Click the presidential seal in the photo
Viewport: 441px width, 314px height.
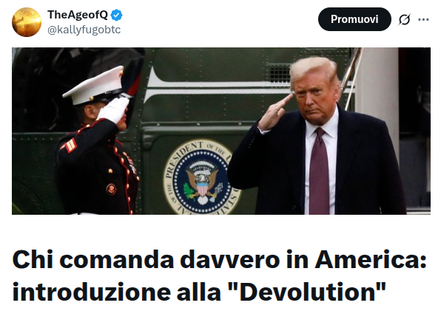(x=202, y=177)
